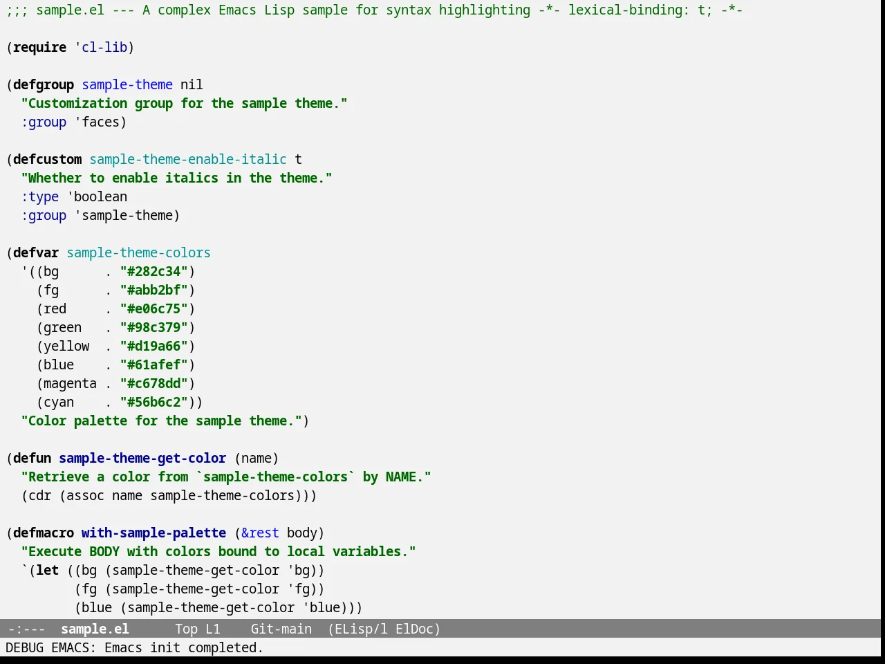885x664 pixels.
Task: Click 'sample-theme in the defcustom group line
Action: (x=124, y=215)
